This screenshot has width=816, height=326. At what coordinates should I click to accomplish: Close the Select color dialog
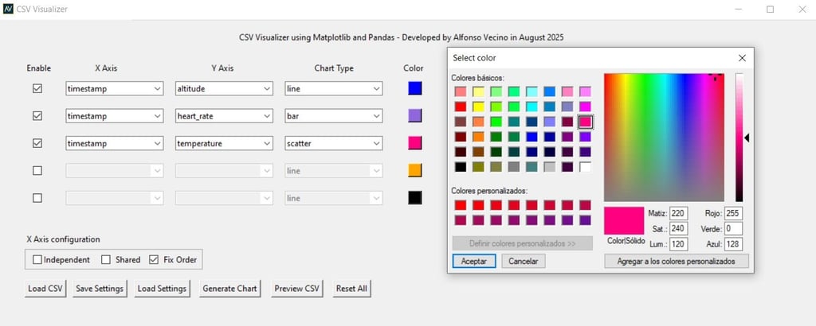coord(742,58)
